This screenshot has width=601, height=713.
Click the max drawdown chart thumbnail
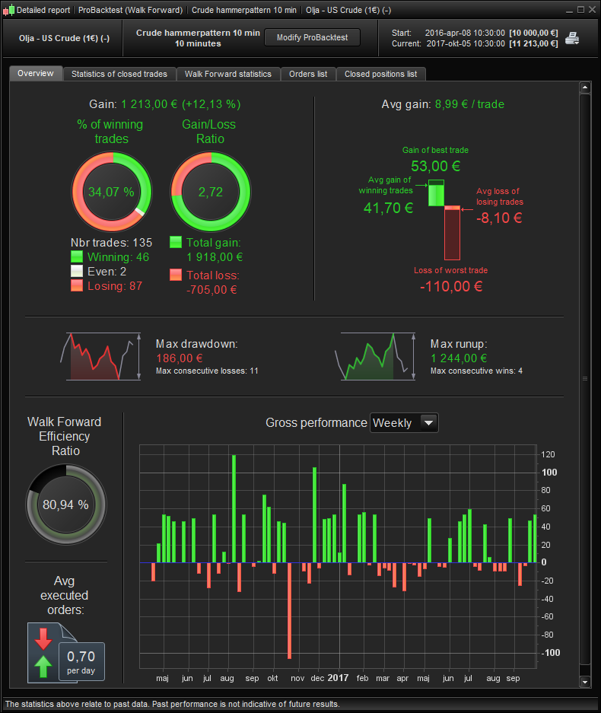pos(100,356)
